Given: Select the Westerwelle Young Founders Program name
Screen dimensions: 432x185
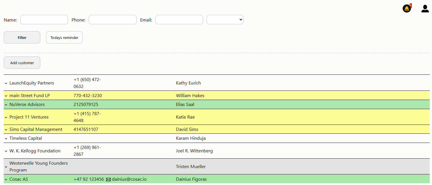Looking at the screenshot, I should 39,167.
